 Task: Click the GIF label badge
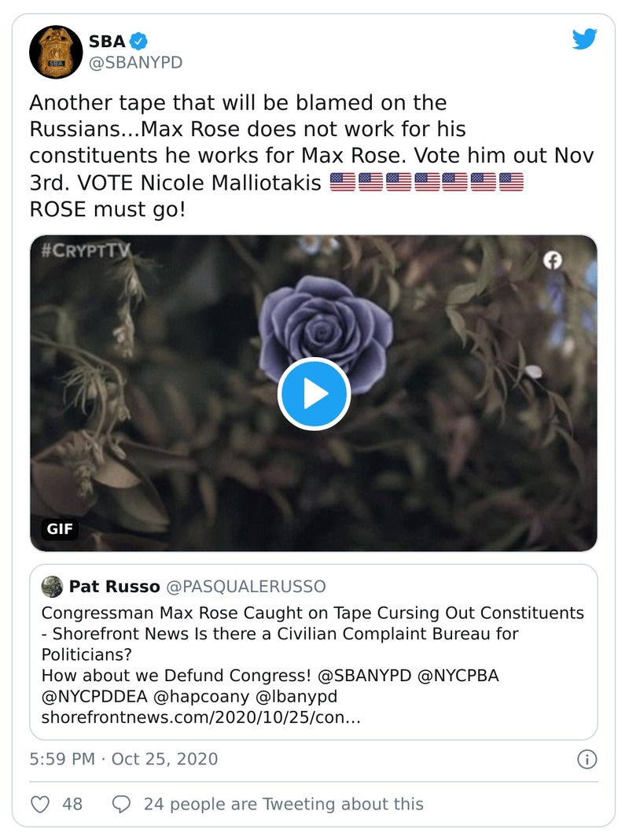(x=60, y=529)
